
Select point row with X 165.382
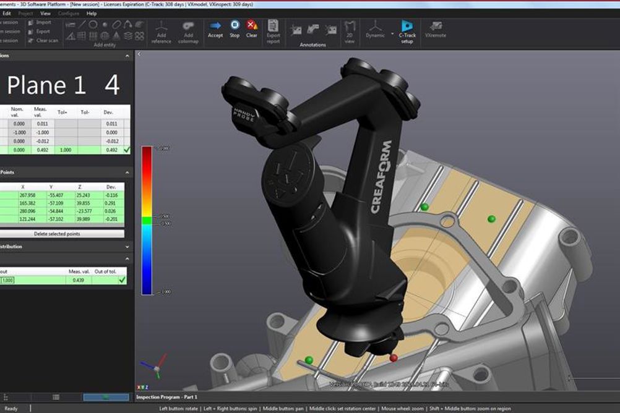coord(62,203)
